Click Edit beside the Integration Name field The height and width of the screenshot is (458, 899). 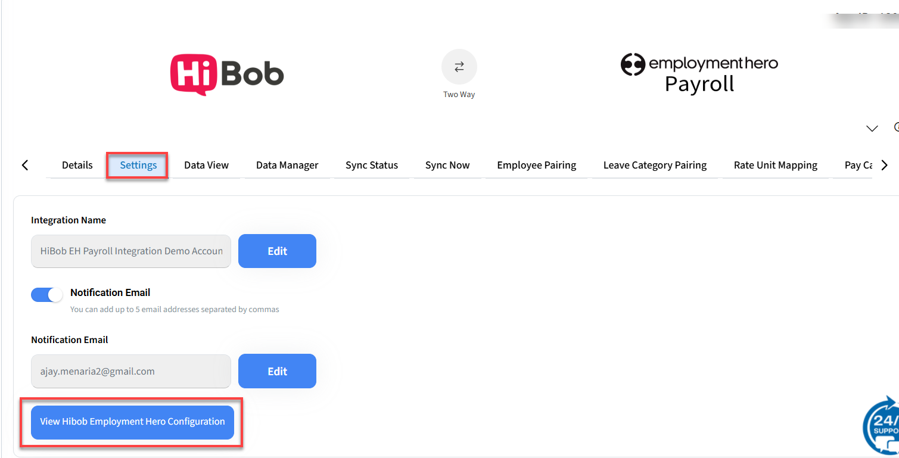(x=277, y=251)
